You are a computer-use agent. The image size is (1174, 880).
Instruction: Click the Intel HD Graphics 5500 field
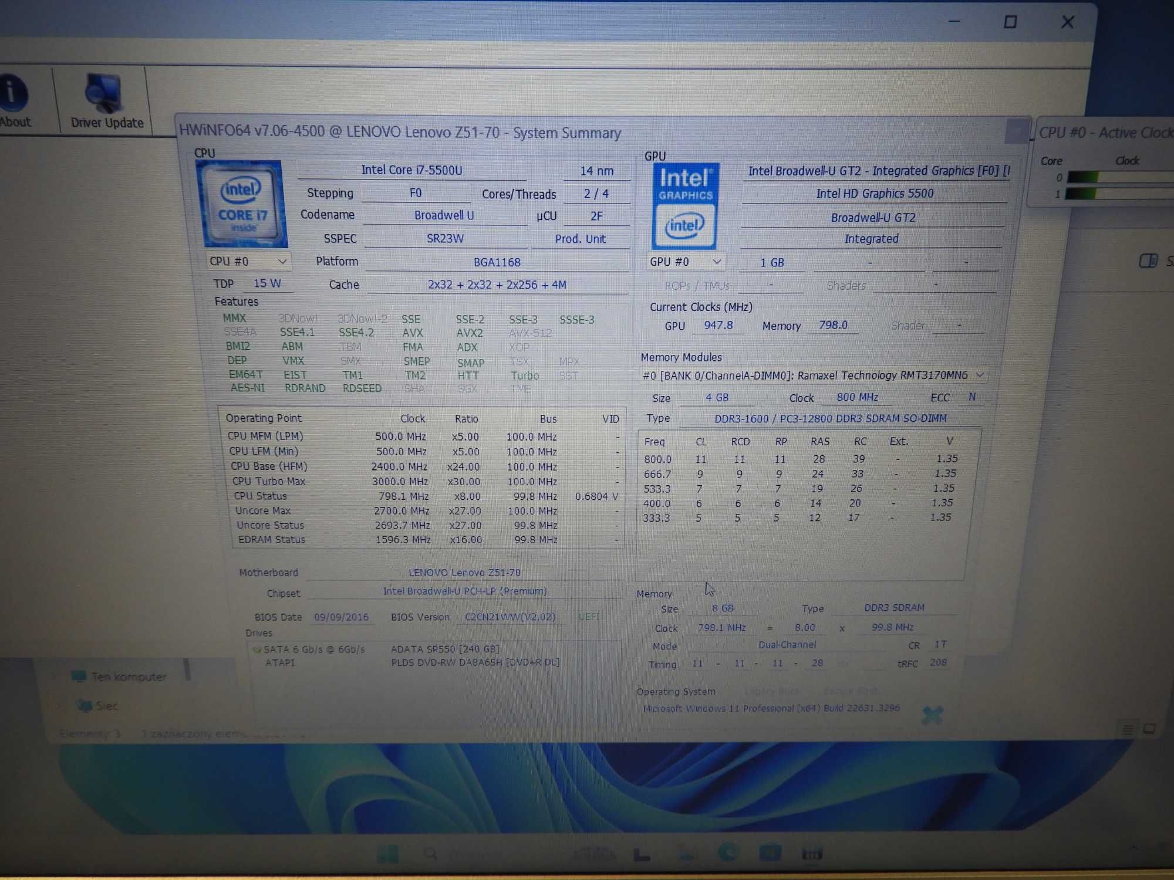pos(875,194)
